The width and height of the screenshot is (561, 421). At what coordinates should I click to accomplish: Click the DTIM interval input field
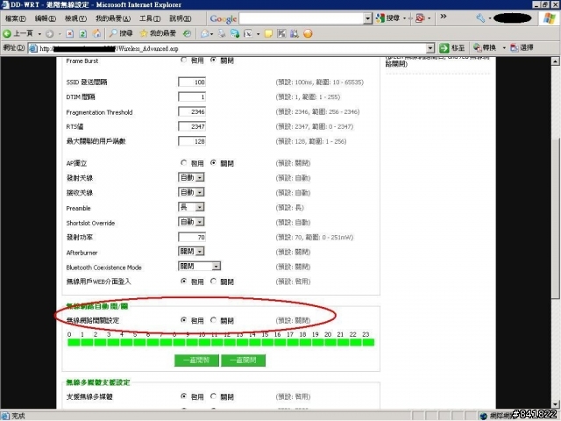coord(192,96)
